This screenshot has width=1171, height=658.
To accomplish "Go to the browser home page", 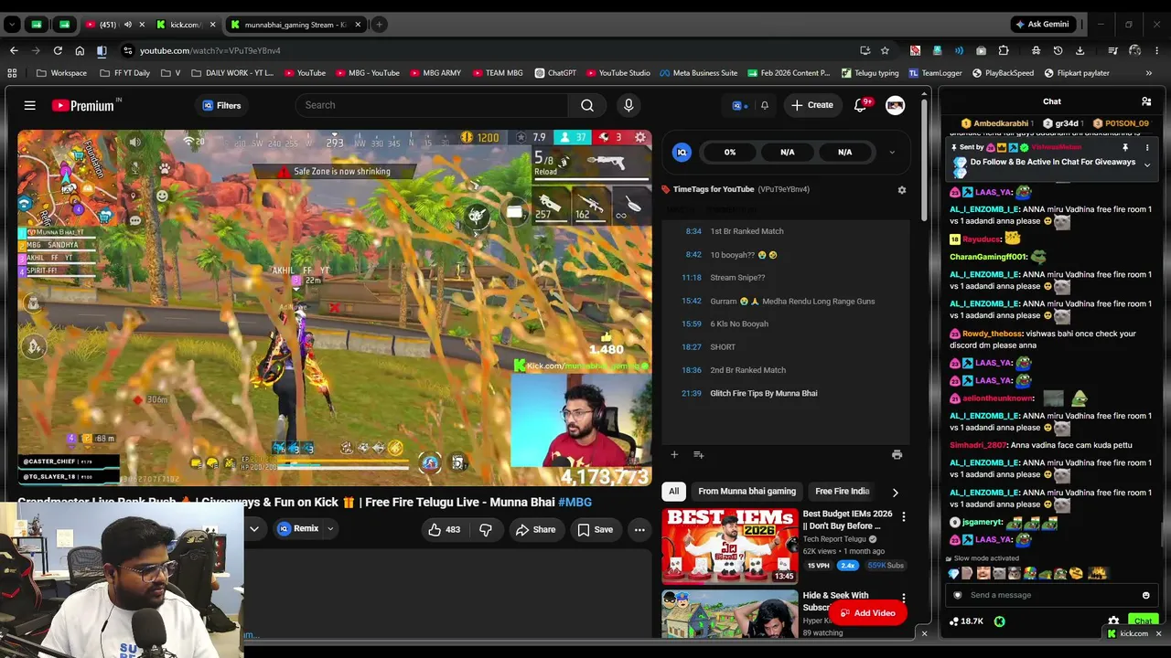I will (x=80, y=50).
